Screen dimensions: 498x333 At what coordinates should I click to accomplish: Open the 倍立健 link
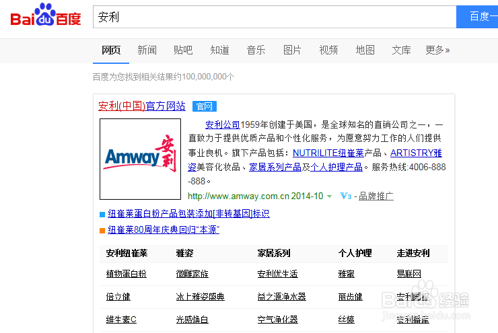pyautogui.click(x=118, y=297)
